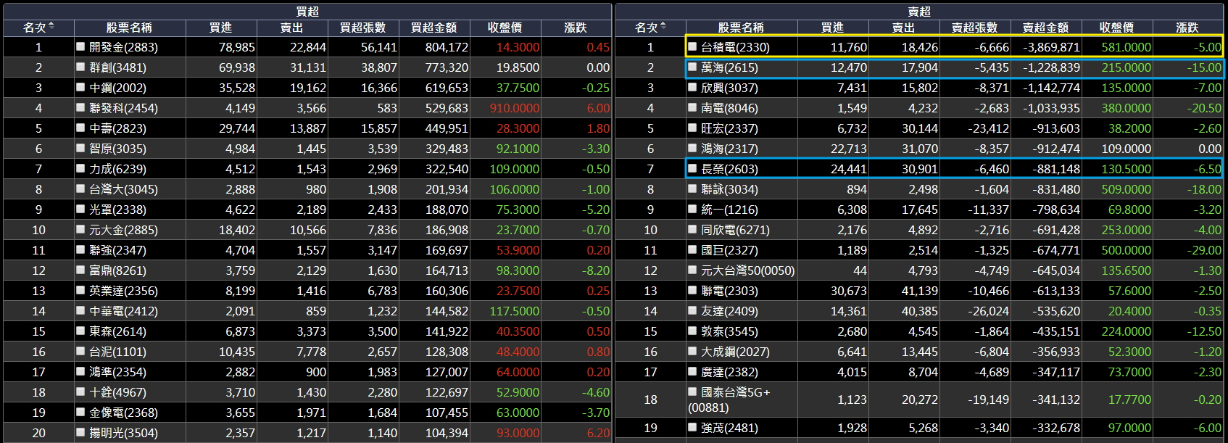Click 賣出 column header in the 買超 table
The width and height of the screenshot is (1228, 443).
pyautogui.click(x=291, y=28)
